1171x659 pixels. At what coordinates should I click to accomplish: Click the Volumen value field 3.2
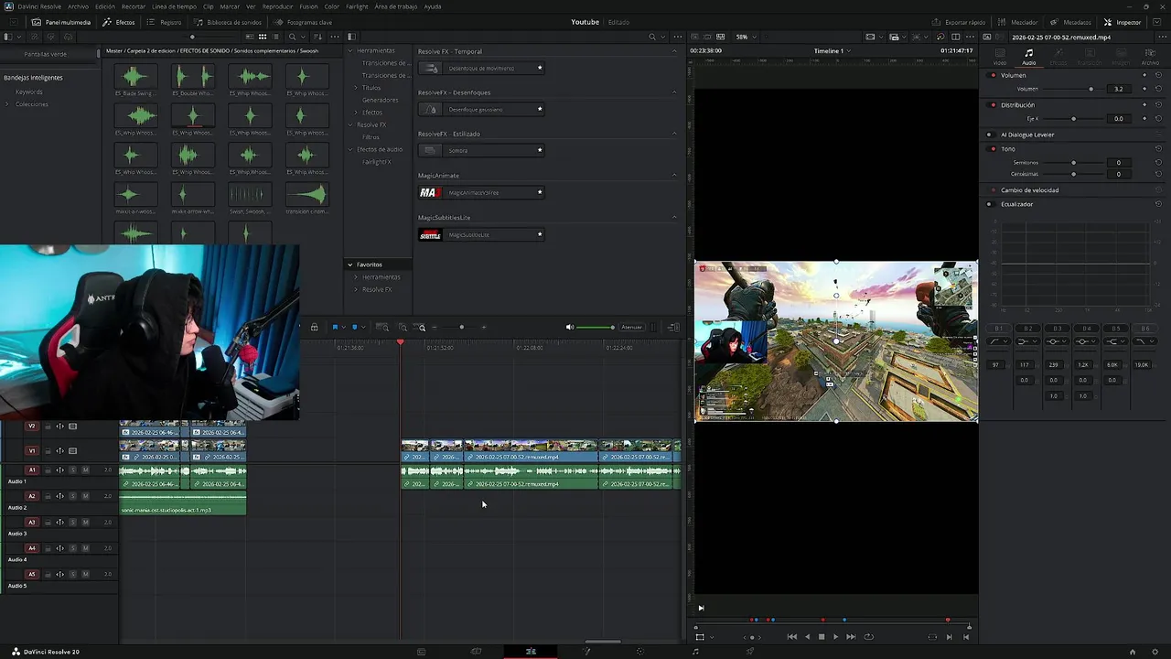pos(1118,89)
